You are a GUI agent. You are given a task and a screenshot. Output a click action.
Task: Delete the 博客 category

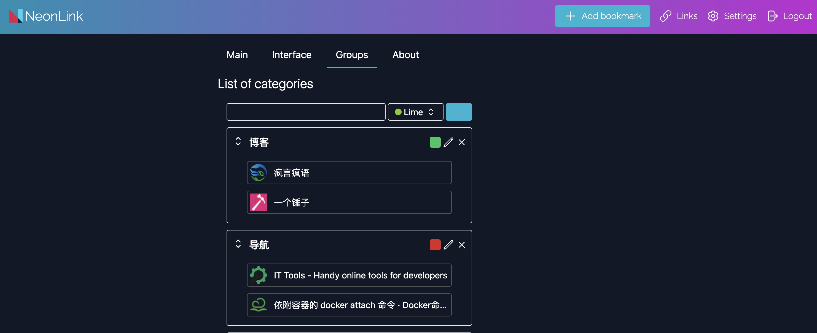point(461,142)
